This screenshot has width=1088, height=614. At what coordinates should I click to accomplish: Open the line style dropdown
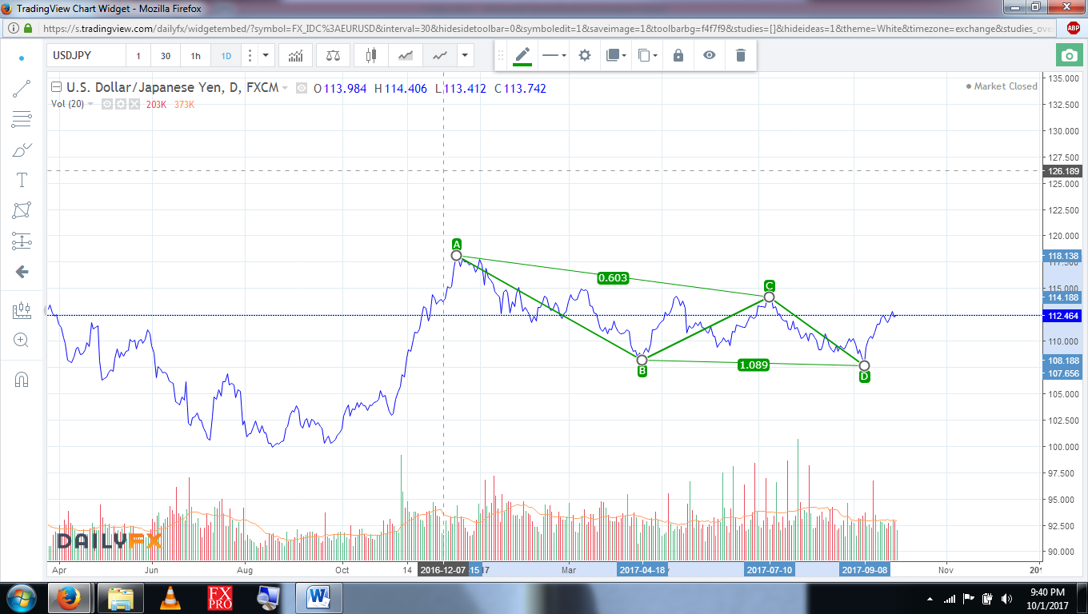[x=553, y=55]
